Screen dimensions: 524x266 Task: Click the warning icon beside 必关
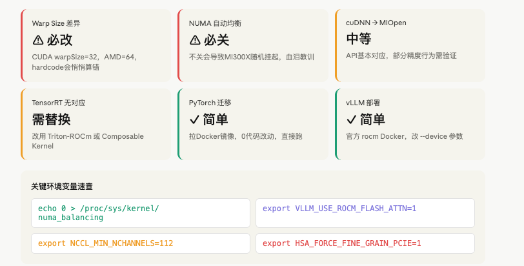195,40
